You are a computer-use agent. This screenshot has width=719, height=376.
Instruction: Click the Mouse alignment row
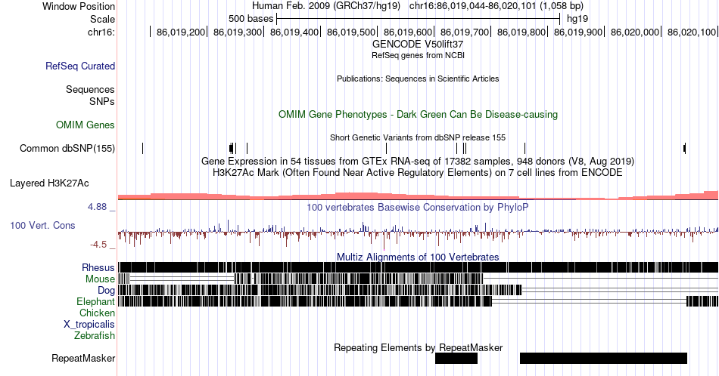tap(419, 279)
